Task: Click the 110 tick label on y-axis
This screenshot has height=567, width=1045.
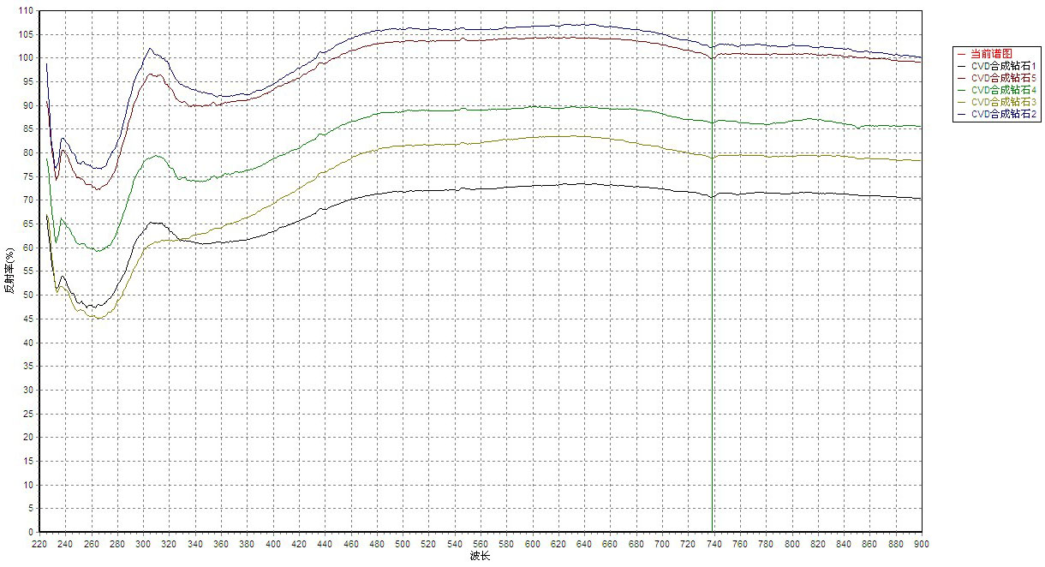Action: pyautogui.click(x=25, y=11)
